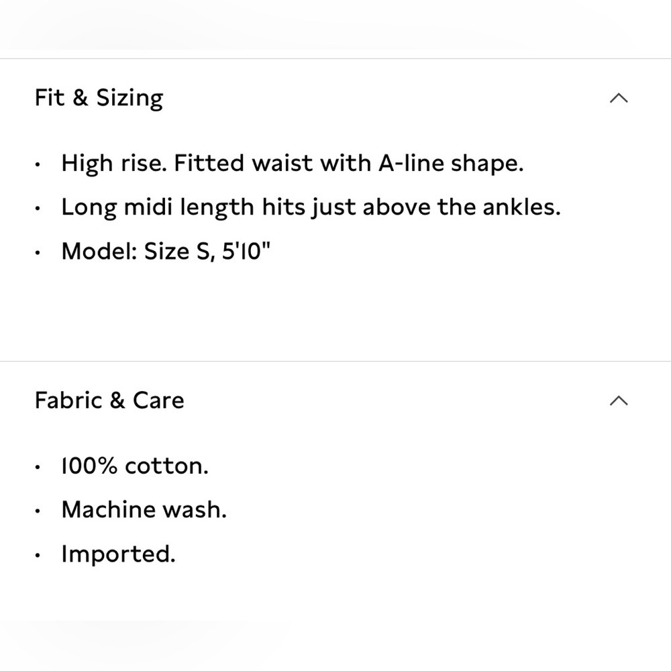
Task: Click the bullet beside 100% cotton
Action: coord(38,467)
